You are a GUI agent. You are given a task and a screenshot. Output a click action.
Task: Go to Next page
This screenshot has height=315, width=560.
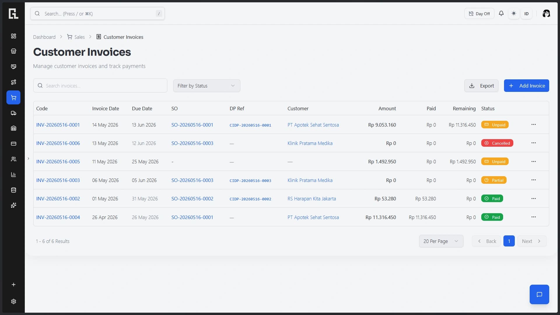(x=531, y=241)
